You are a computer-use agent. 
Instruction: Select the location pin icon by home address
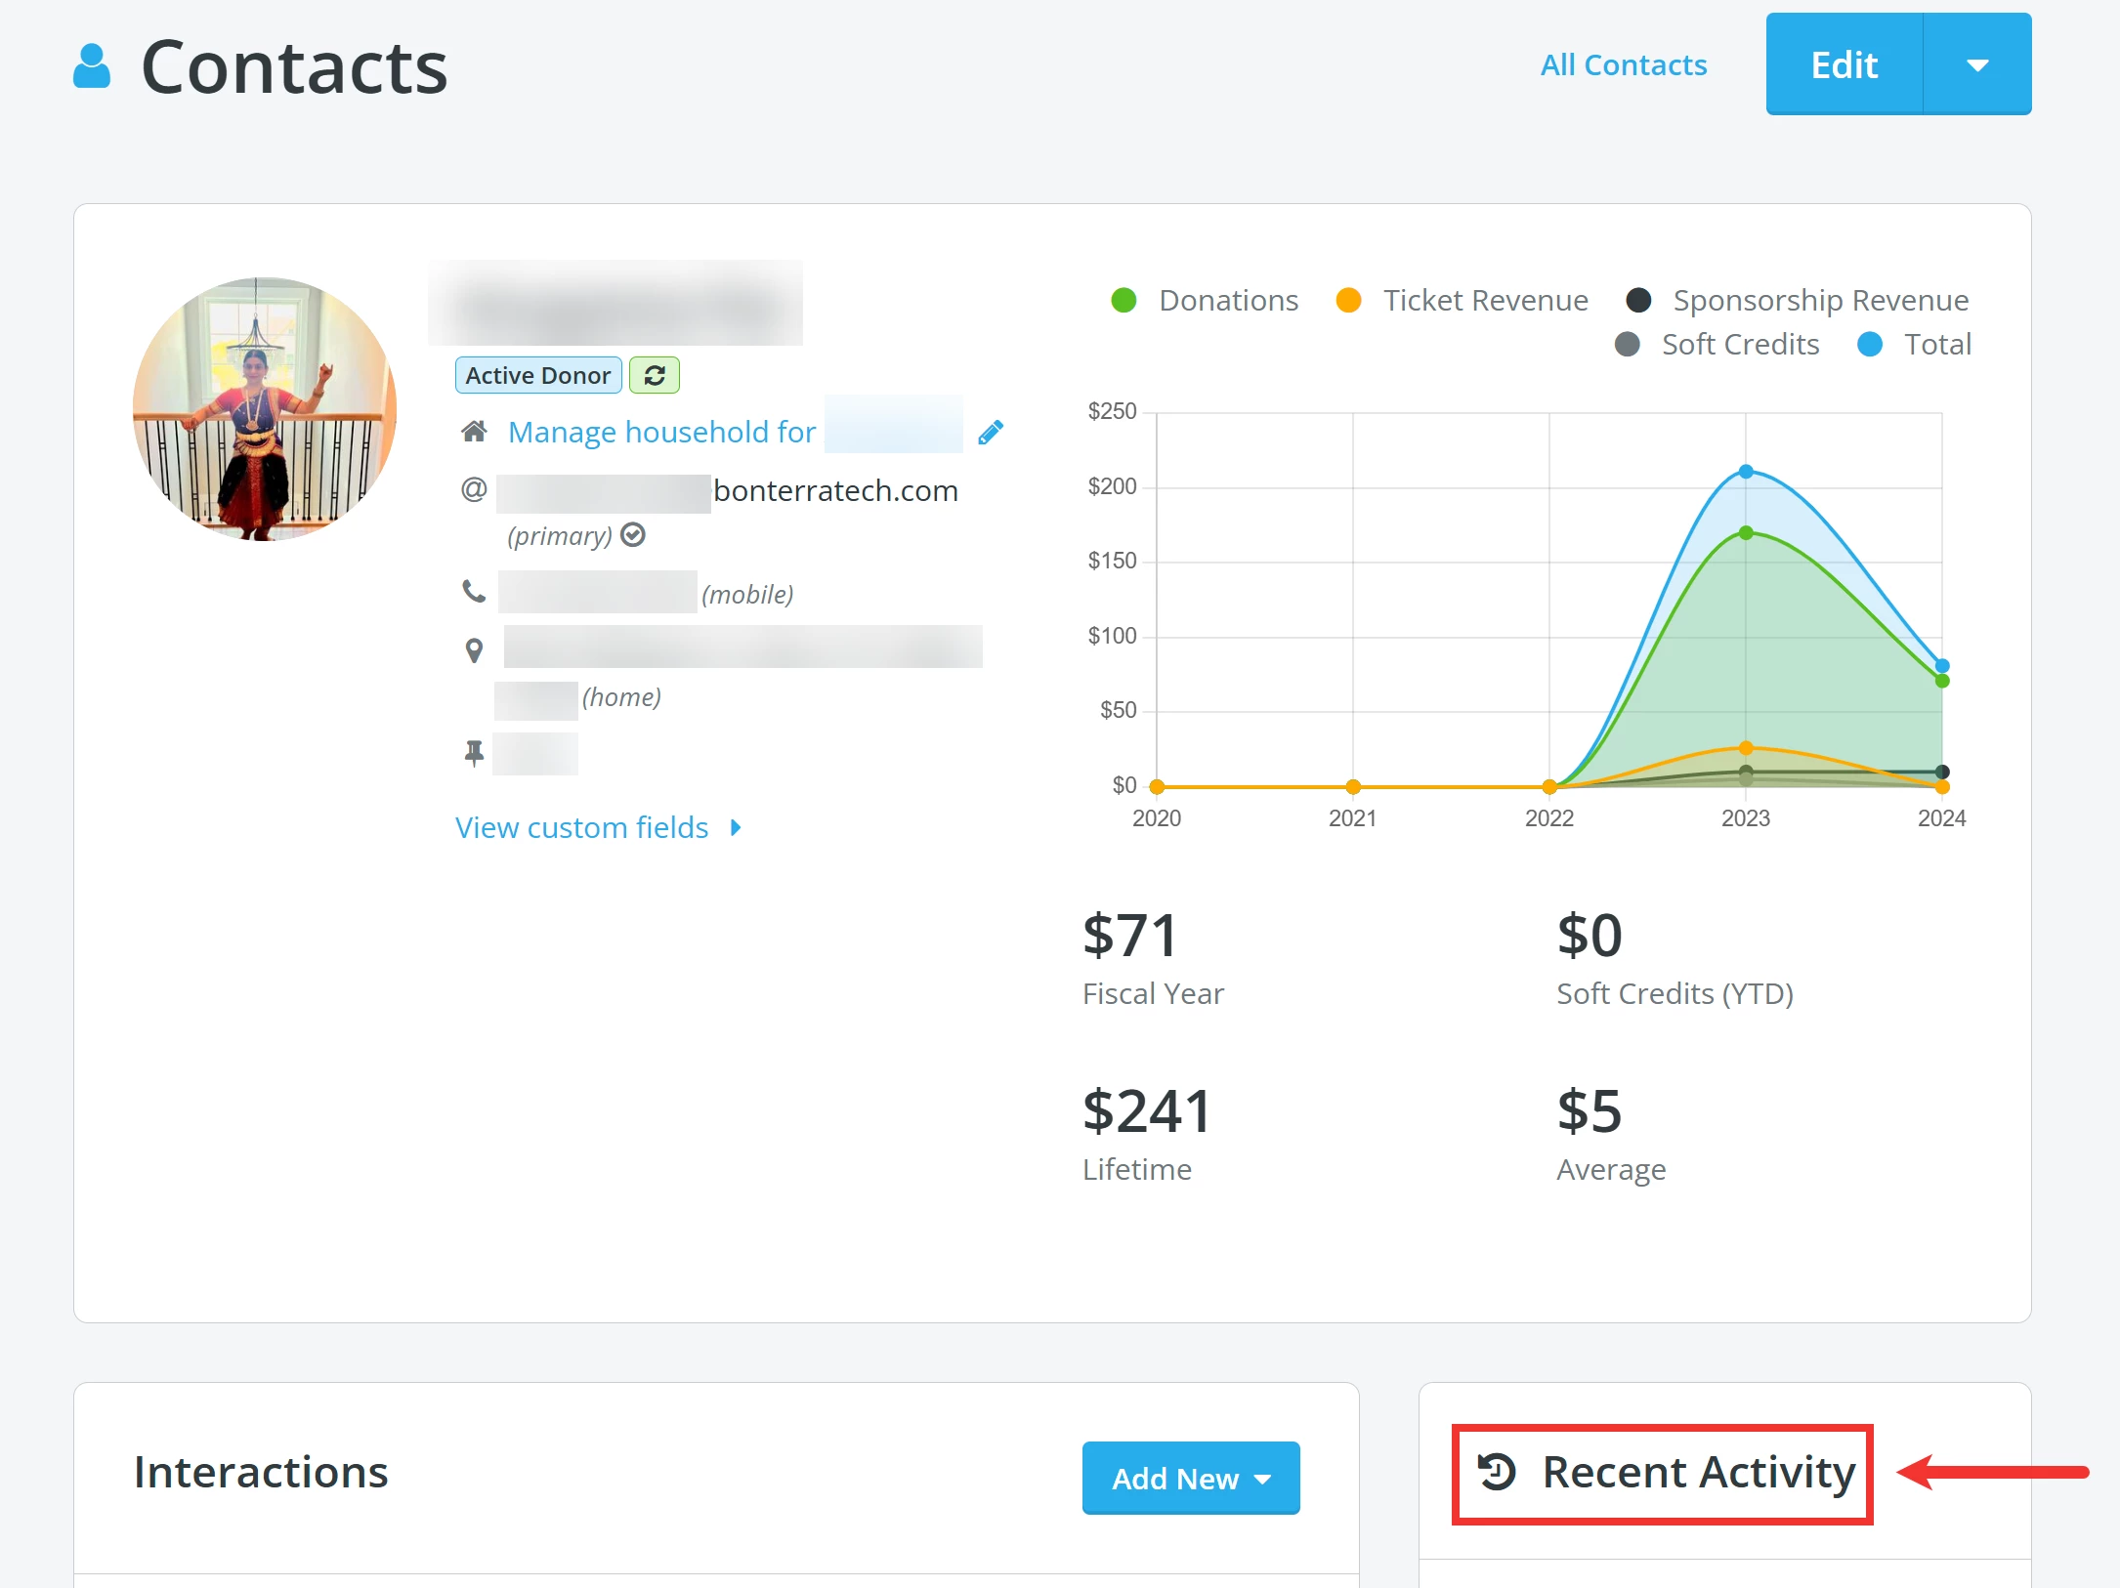476,648
